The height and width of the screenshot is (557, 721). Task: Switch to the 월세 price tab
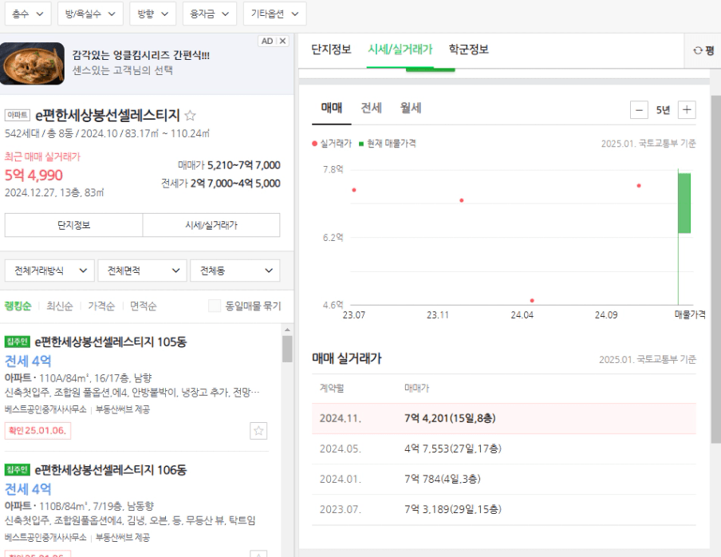tap(411, 108)
